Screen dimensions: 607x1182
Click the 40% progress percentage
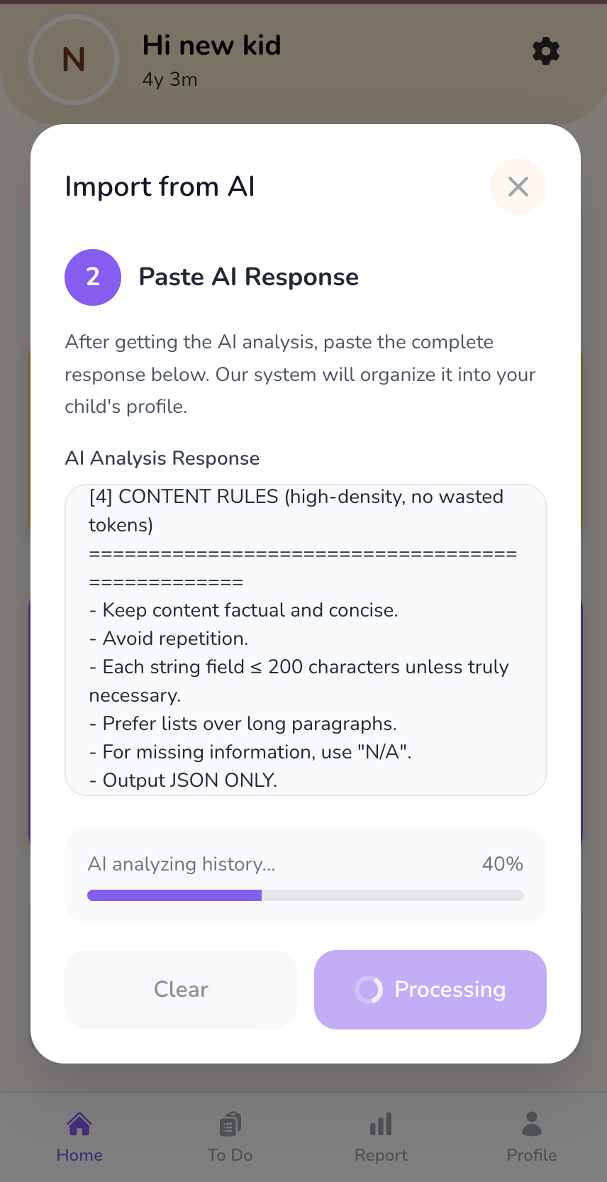tap(502, 864)
